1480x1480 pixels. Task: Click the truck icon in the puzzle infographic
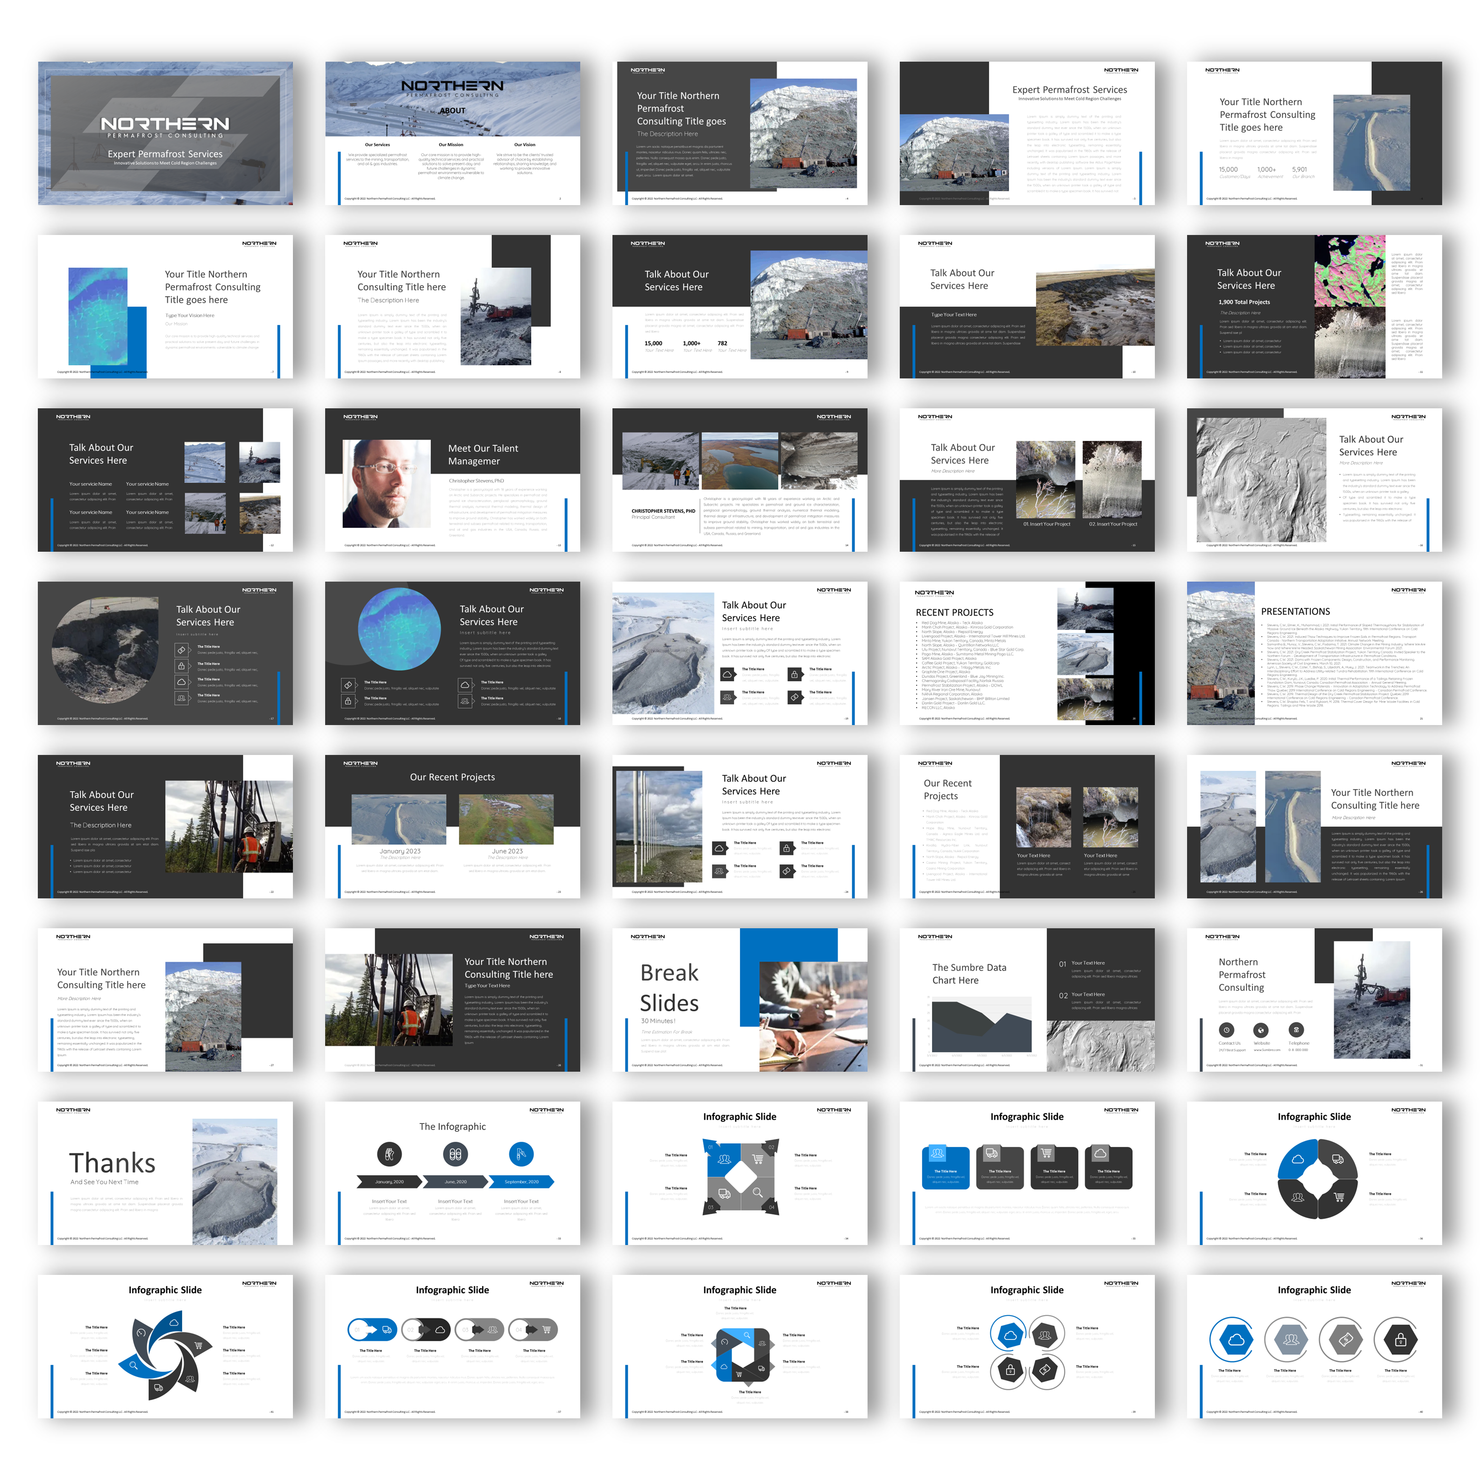point(725,1194)
